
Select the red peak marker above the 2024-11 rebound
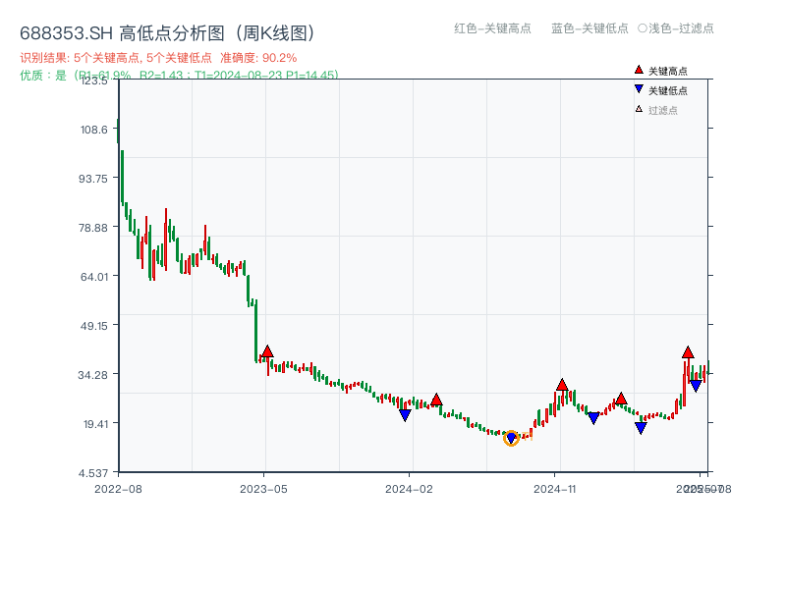tap(563, 386)
